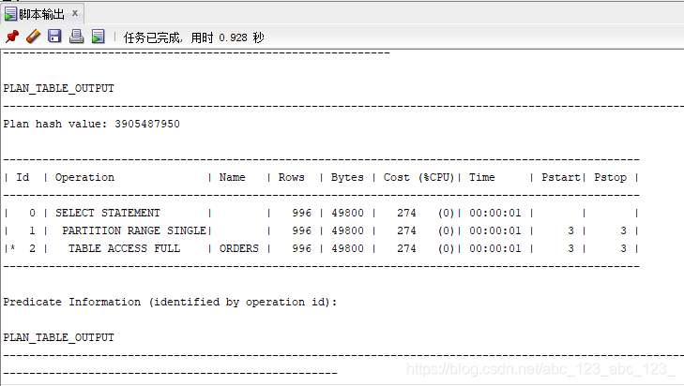Click the Pstop column header
Screen dimensions: 684x386
pos(610,177)
